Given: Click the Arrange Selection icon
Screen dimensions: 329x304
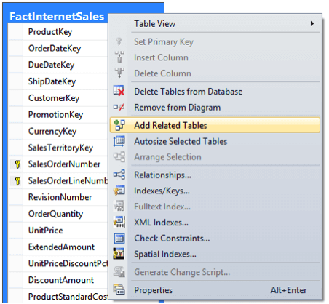Looking at the screenshot, I should 119,157.
